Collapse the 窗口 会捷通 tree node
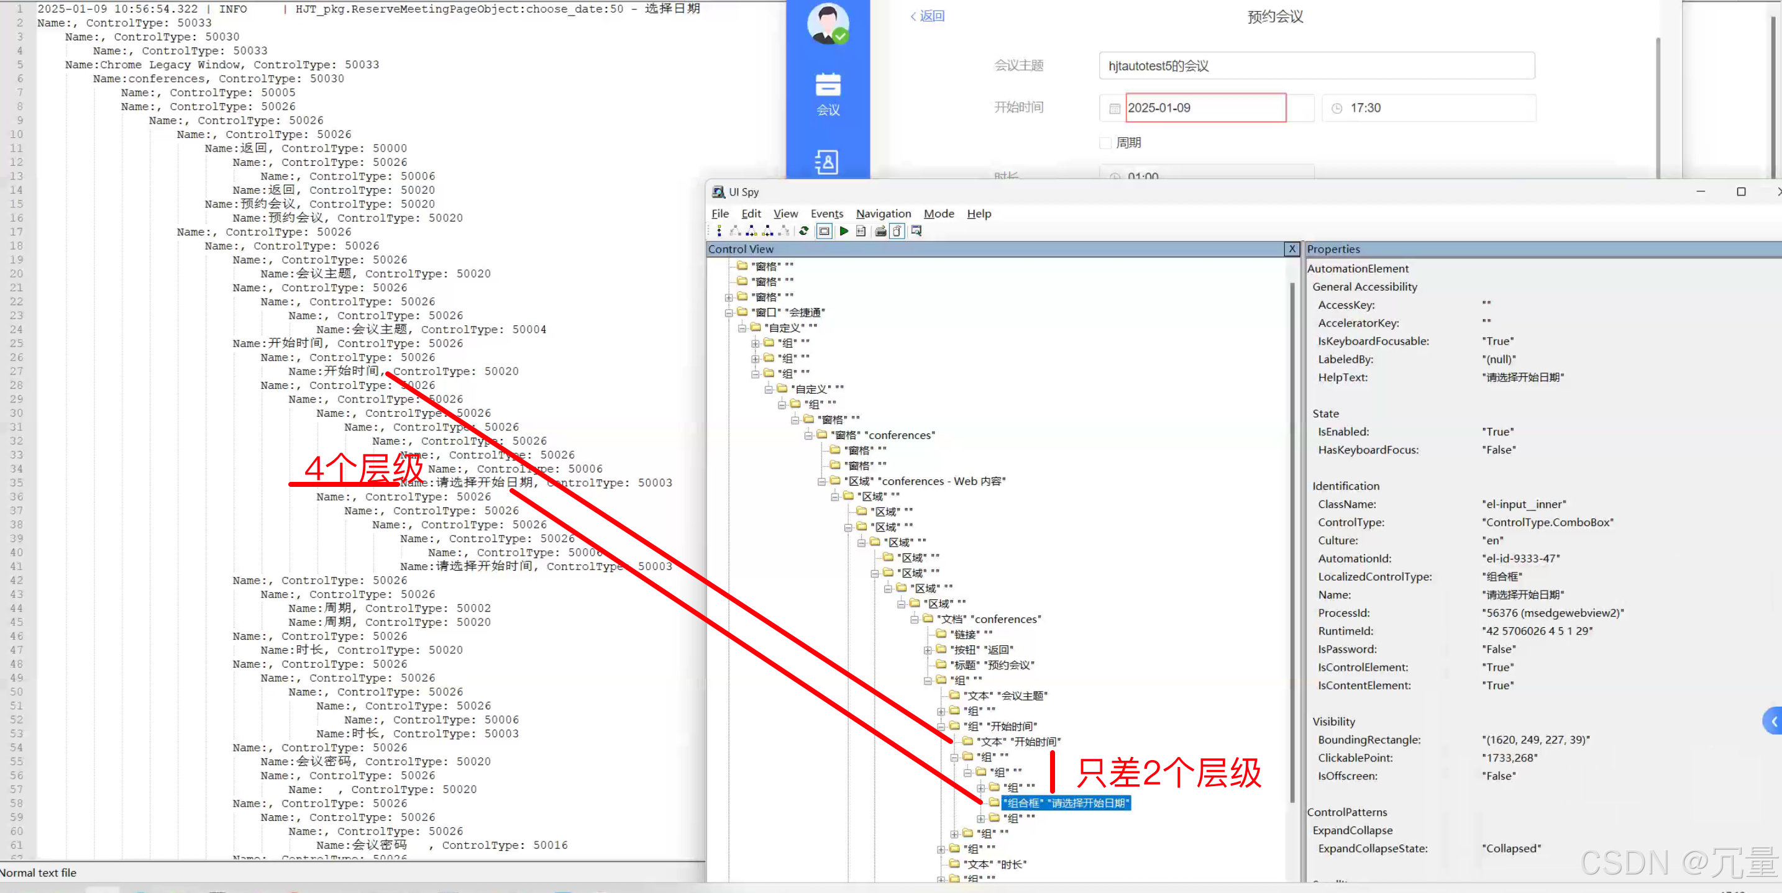This screenshot has height=893, width=1782. click(728, 312)
